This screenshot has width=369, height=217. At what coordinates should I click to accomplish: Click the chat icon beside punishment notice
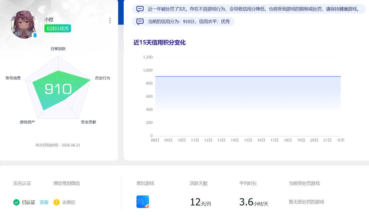pyautogui.click(x=140, y=9)
